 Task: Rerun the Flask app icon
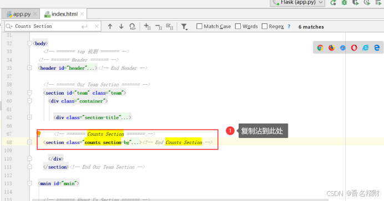coord(333,3)
